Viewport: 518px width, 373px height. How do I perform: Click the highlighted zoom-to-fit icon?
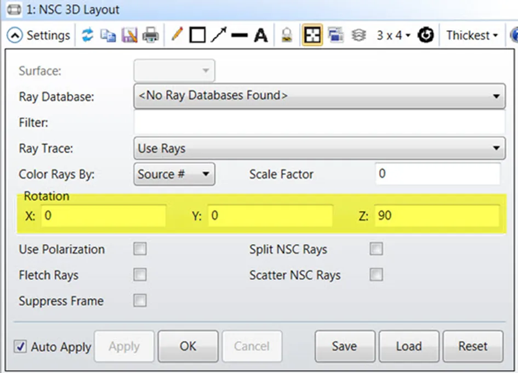coord(312,35)
